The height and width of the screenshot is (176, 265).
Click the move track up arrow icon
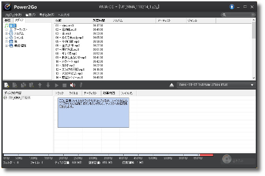(40, 85)
